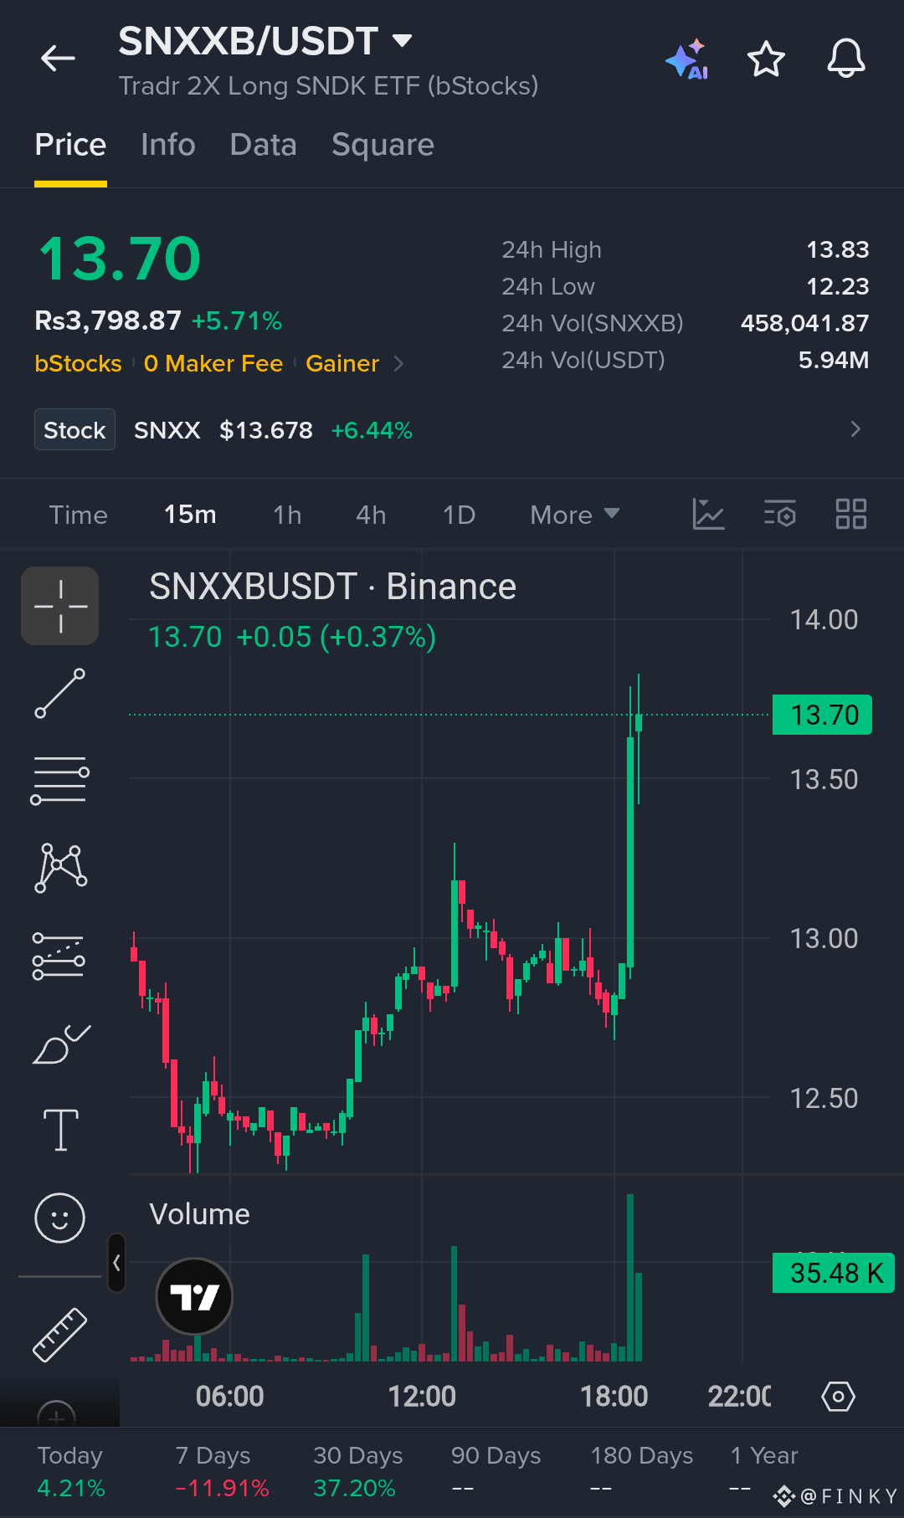Select the 4h chart interval
The image size is (904, 1518).
pyautogui.click(x=371, y=515)
